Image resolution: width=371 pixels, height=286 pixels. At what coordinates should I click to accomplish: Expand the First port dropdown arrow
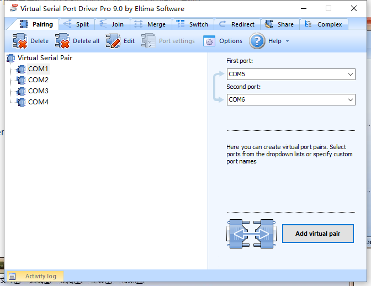tap(351, 75)
